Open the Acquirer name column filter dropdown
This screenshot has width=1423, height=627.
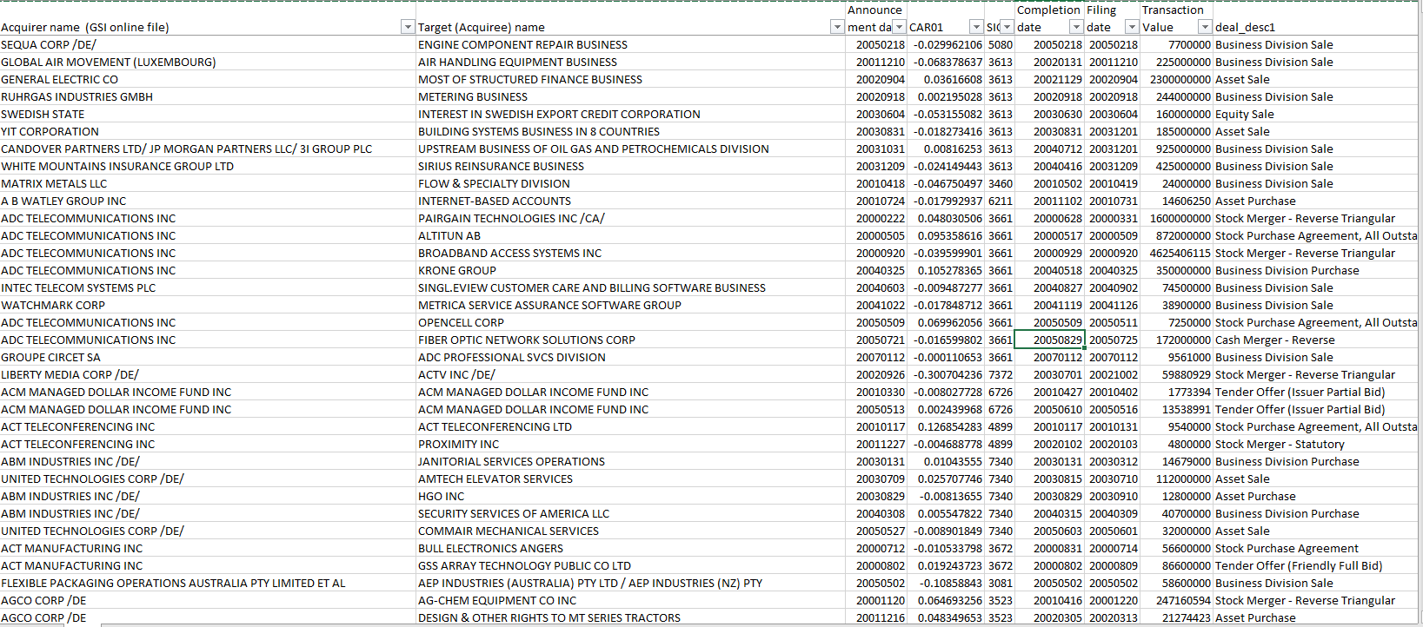pos(408,27)
